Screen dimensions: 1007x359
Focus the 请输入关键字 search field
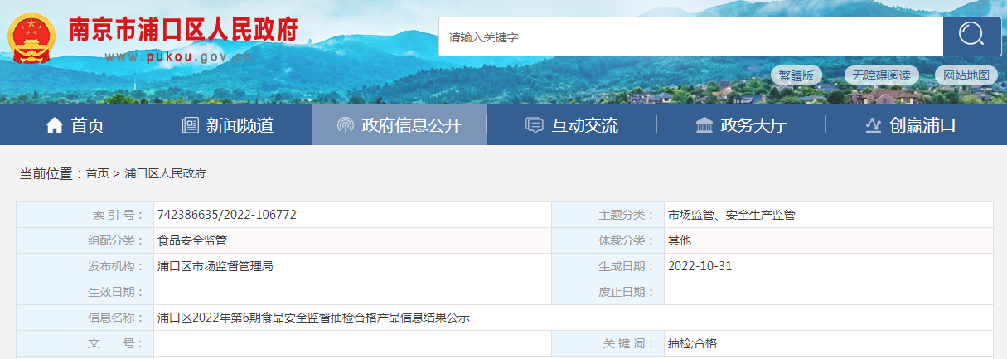pyautogui.click(x=690, y=36)
